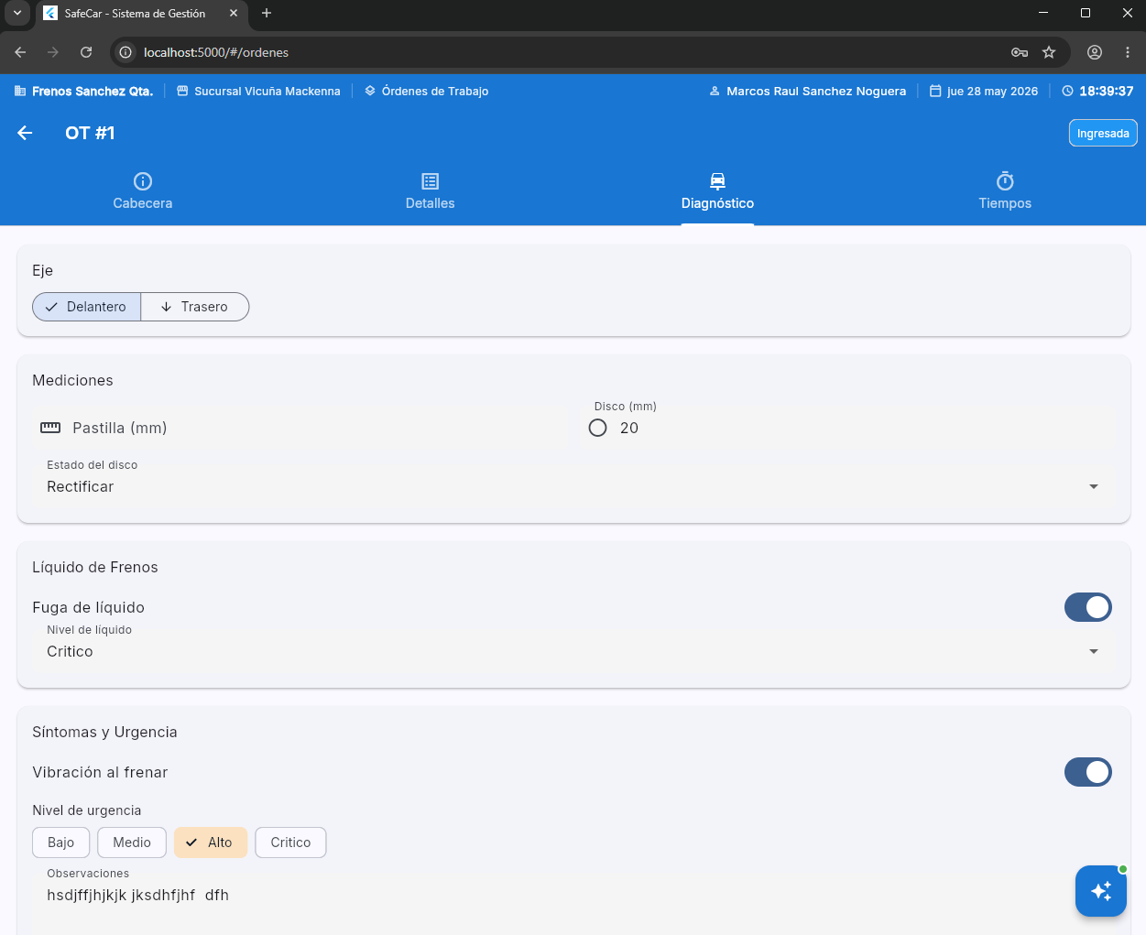Click the Órdenes de Trabajo layers icon
Screen dimensions: 1146x935
point(370,92)
